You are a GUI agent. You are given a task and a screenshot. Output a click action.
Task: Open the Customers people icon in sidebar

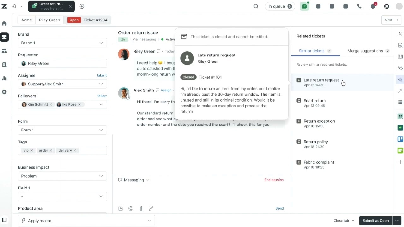4,51
